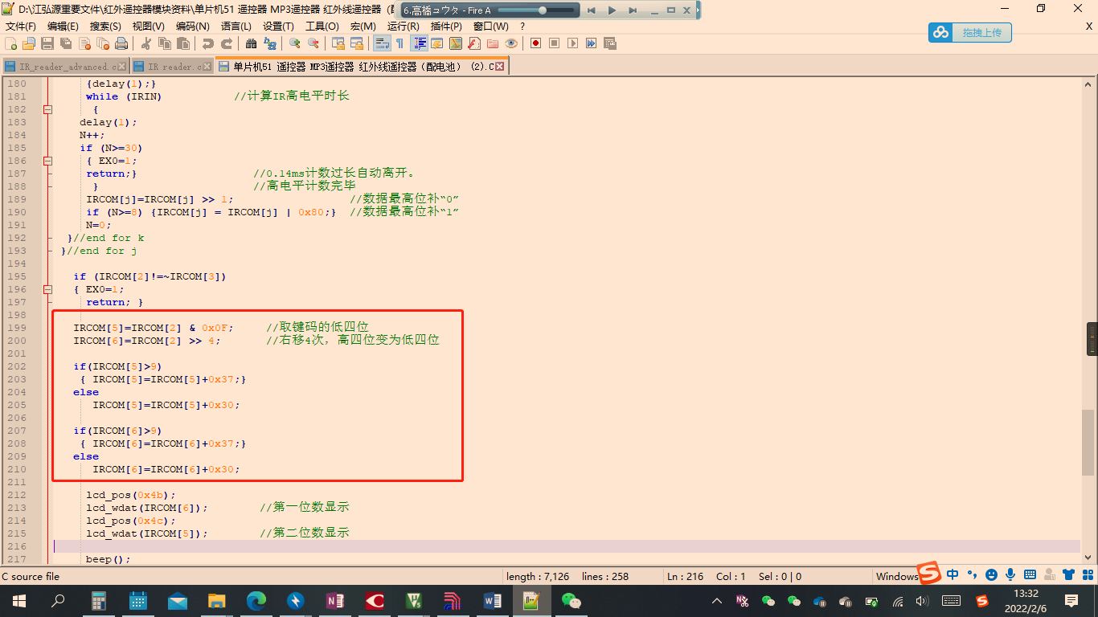Go to previous track in music player

[591, 10]
